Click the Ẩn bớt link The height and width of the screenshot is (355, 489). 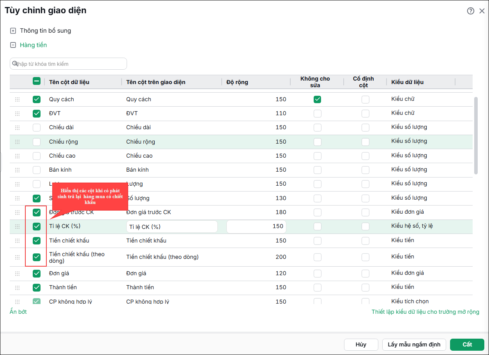[18, 312]
